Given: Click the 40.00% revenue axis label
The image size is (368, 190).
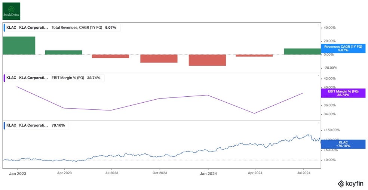Looking at the screenshot, I should 329,28.
